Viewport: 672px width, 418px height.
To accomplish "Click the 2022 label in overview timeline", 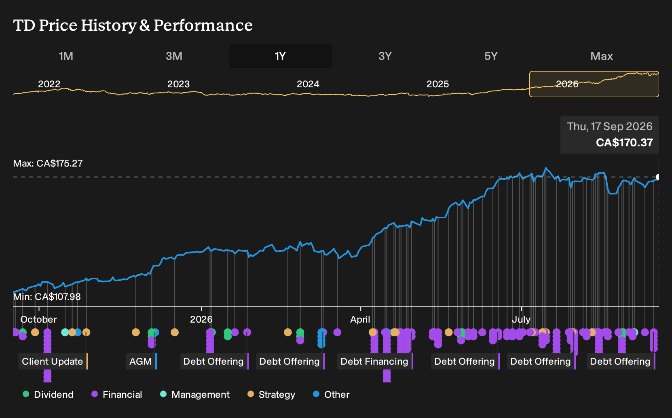I will [x=49, y=84].
